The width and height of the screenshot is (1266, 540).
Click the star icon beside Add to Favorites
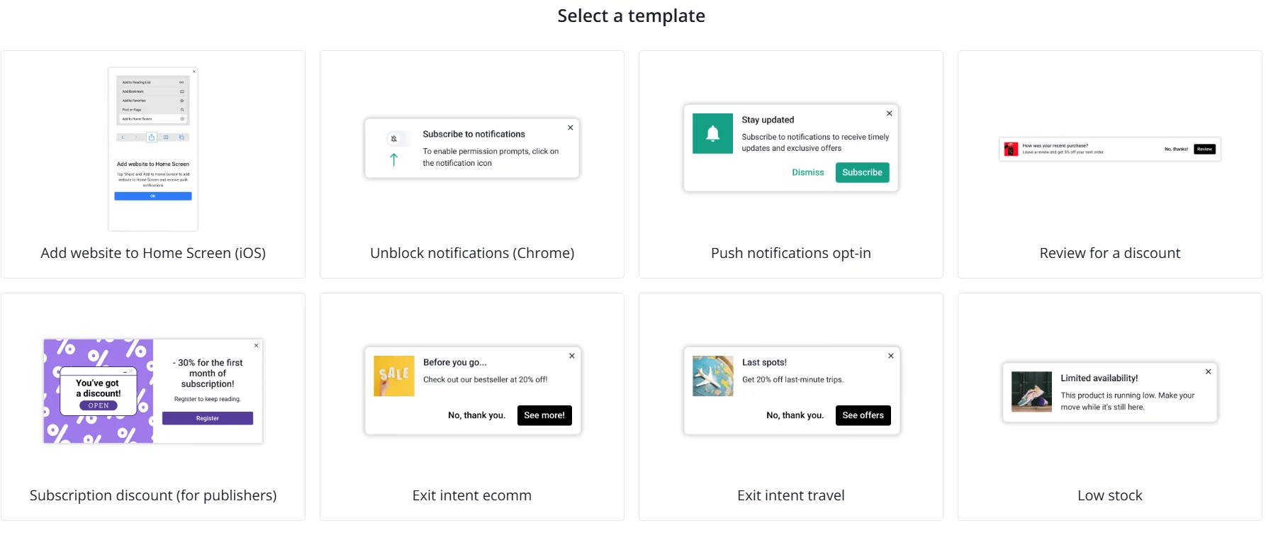coord(182,101)
